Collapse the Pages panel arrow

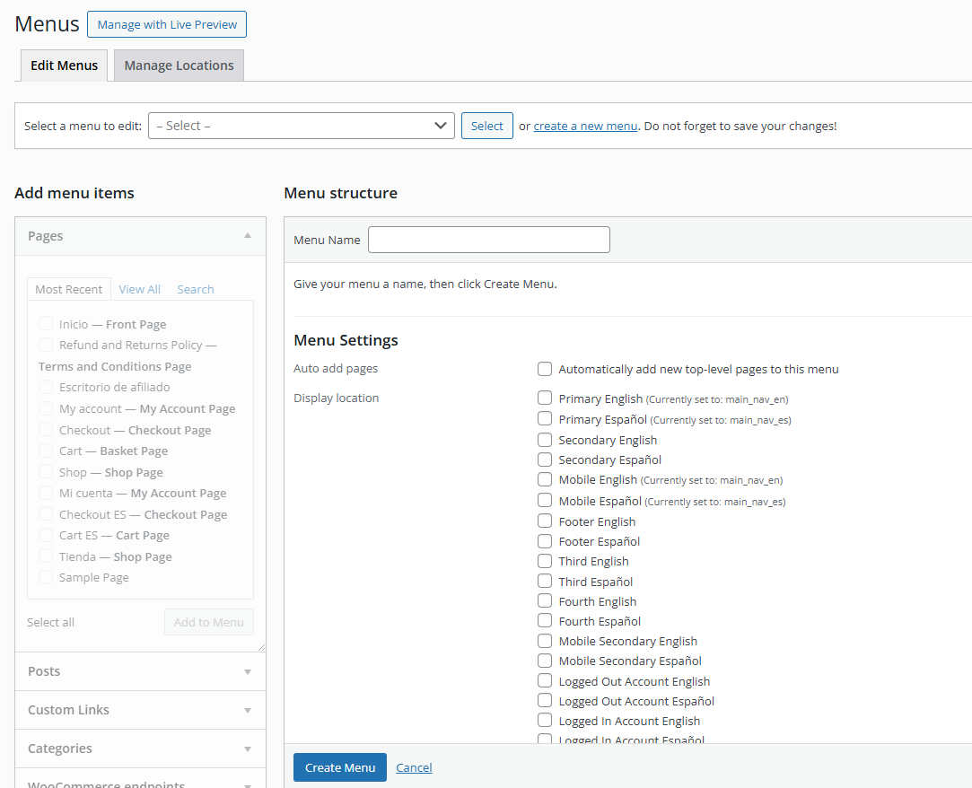(x=248, y=236)
